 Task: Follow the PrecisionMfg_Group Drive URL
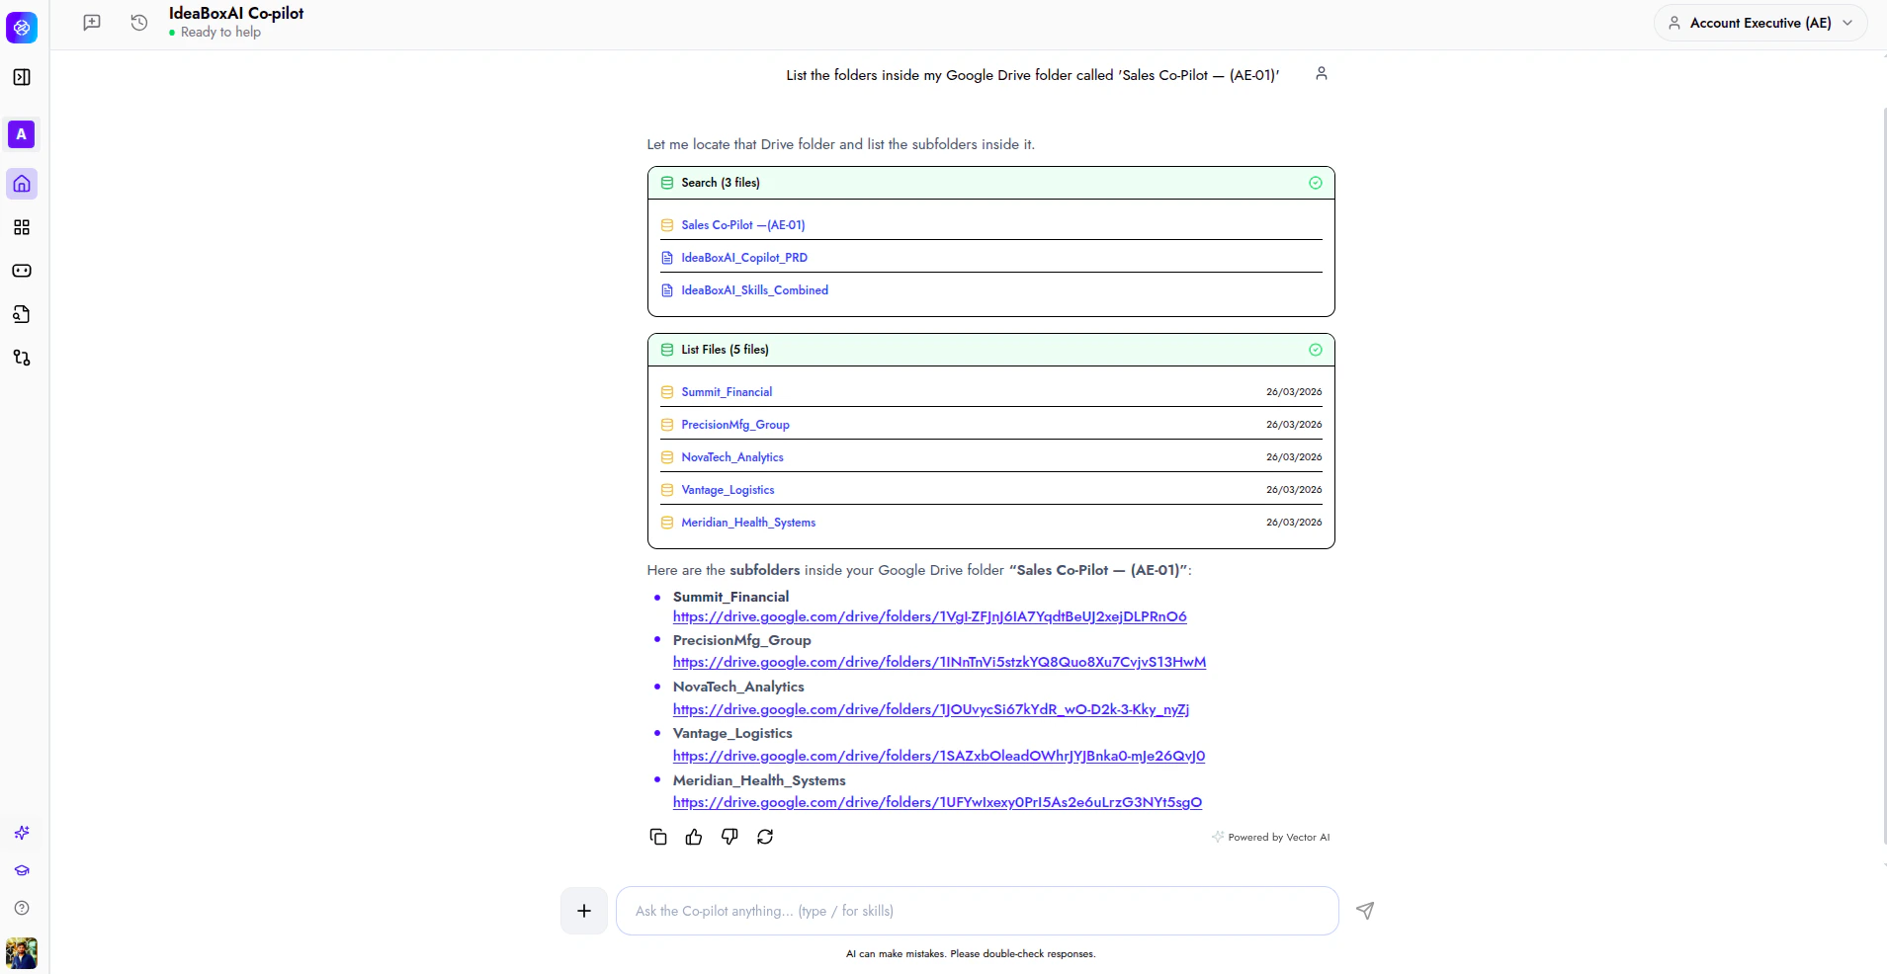(940, 662)
